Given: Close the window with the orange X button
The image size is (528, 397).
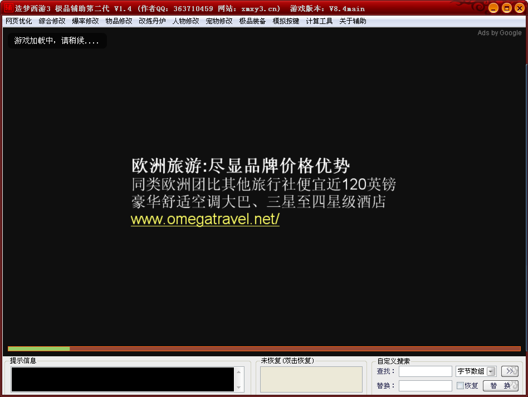Looking at the screenshot, I should [520, 8].
